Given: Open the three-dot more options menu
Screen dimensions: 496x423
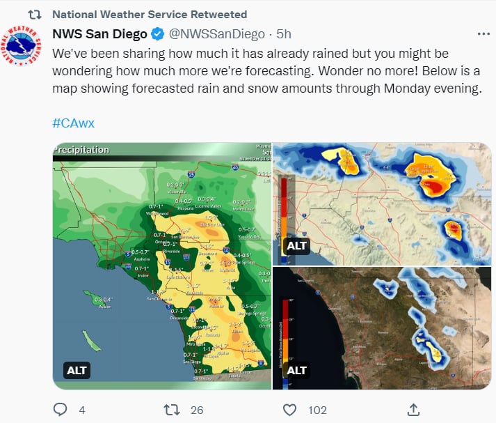Looking at the screenshot, I should 483,33.
